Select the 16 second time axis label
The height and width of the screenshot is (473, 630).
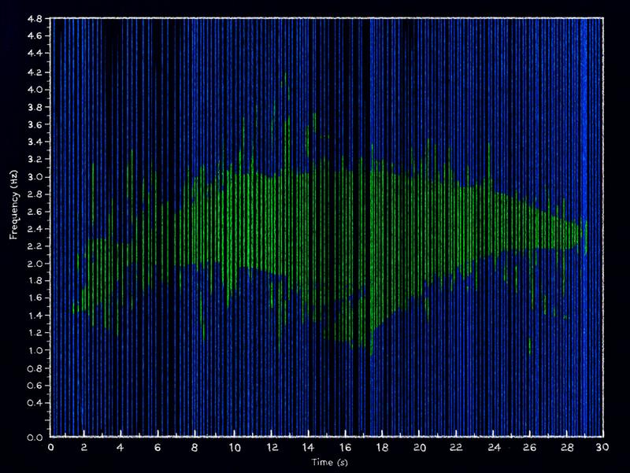coord(345,448)
